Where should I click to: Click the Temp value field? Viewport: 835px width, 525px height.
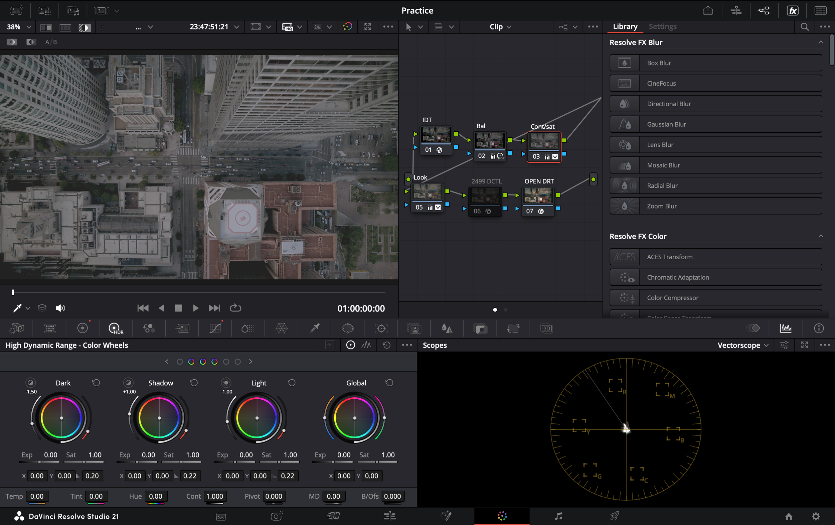coord(37,496)
